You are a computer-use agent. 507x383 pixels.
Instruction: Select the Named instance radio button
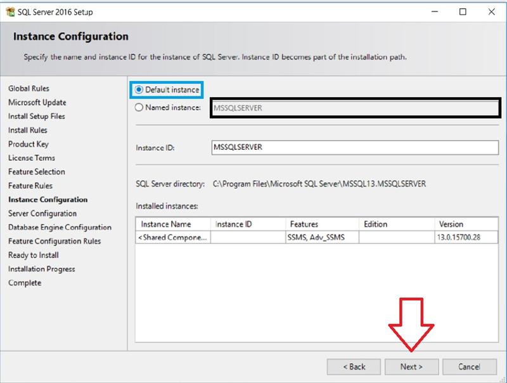(x=139, y=108)
